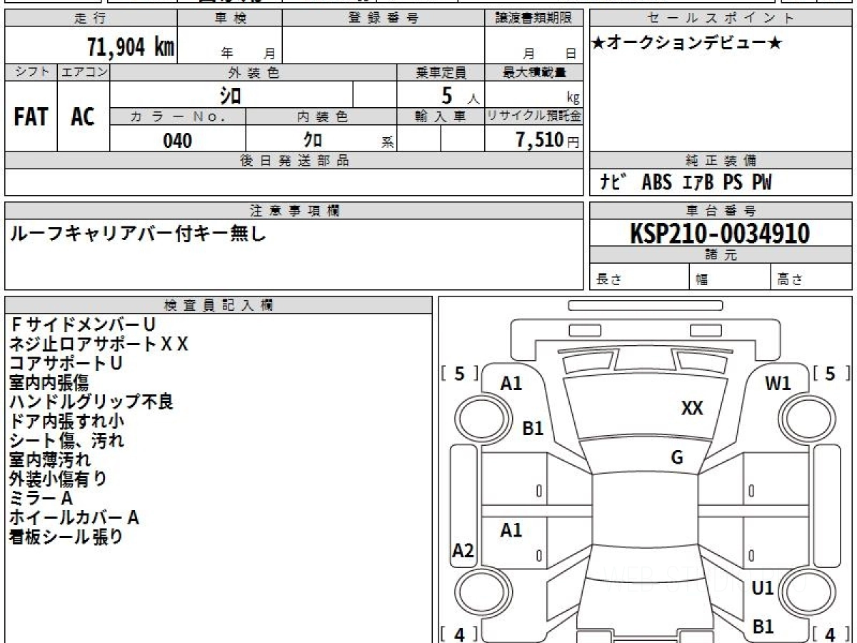Click the AC air conditioner value
This screenshot has height=643, width=857.
point(83,117)
